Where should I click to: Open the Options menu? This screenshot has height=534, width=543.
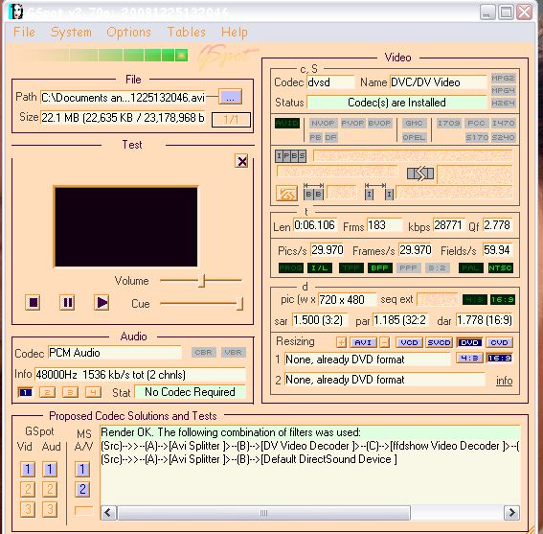[129, 33]
